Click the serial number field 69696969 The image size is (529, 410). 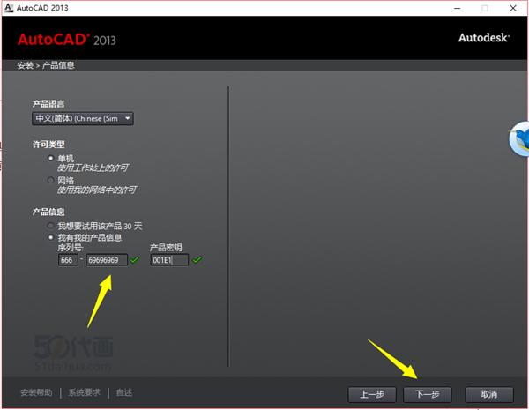107,260
